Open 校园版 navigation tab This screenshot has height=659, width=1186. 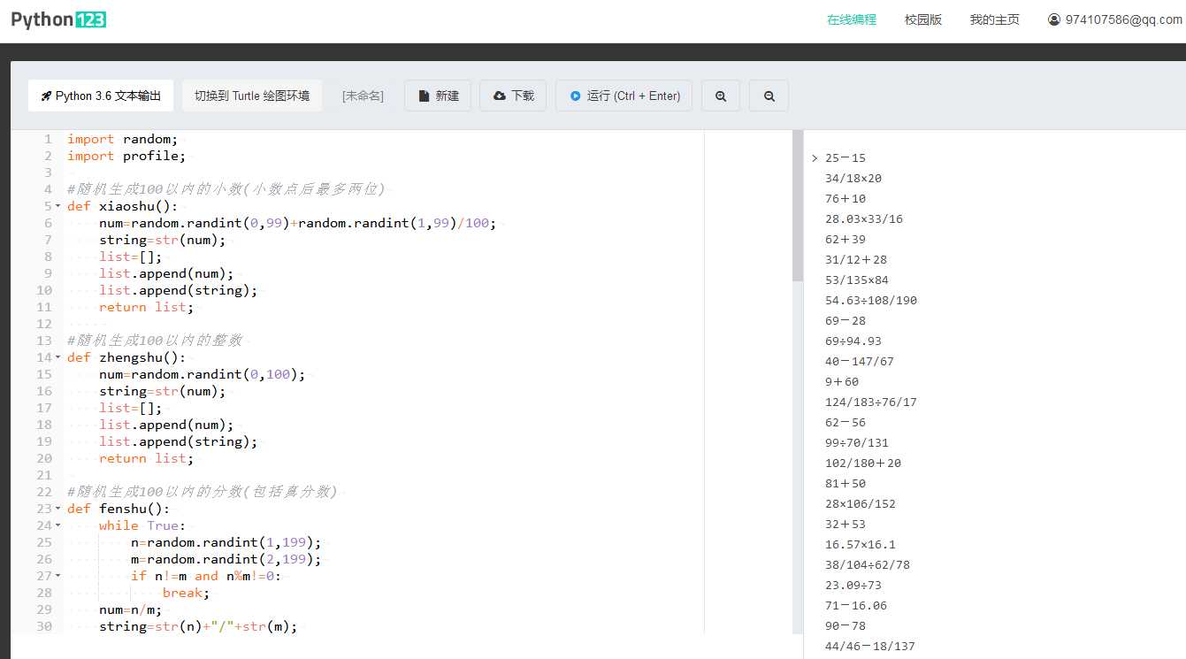(x=923, y=19)
